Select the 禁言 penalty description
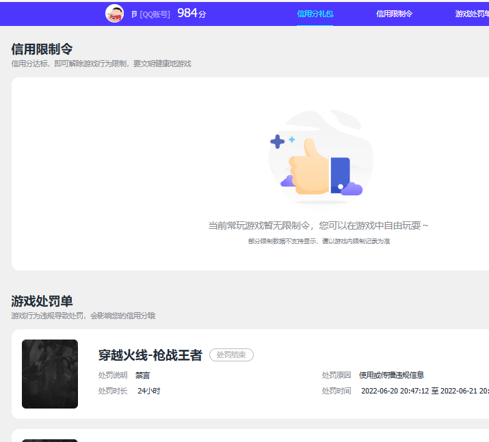489x442 pixels. pyautogui.click(x=142, y=375)
